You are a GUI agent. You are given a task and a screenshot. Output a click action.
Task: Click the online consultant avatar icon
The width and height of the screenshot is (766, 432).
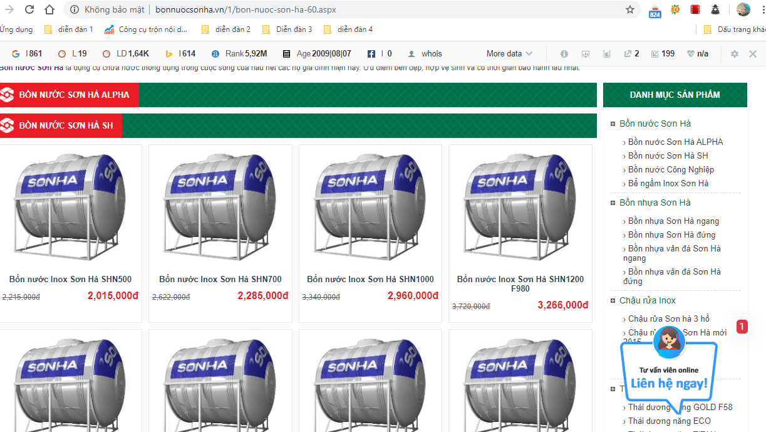[668, 342]
